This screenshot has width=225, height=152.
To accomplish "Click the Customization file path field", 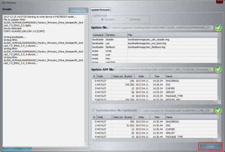I will coord(174,111).
